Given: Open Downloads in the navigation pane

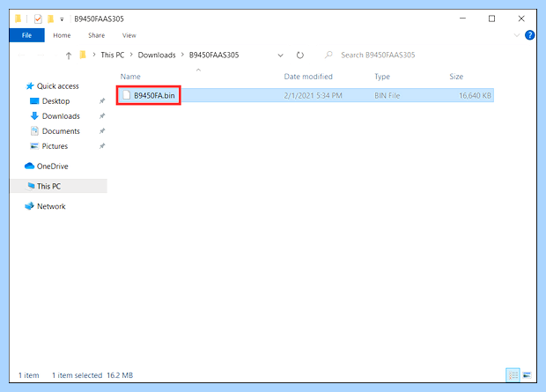Looking at the screenshot, I should (55, 116).
